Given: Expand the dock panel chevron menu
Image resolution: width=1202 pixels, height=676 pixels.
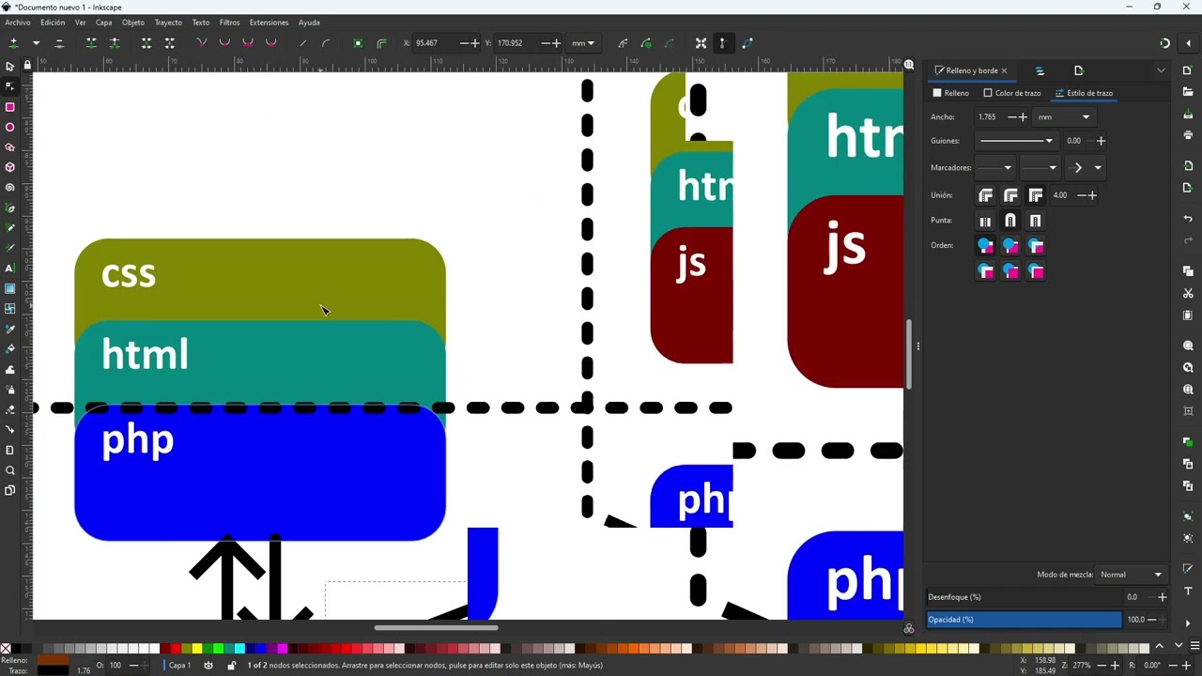Looking at the screenshot, I should click(1161, 70).
